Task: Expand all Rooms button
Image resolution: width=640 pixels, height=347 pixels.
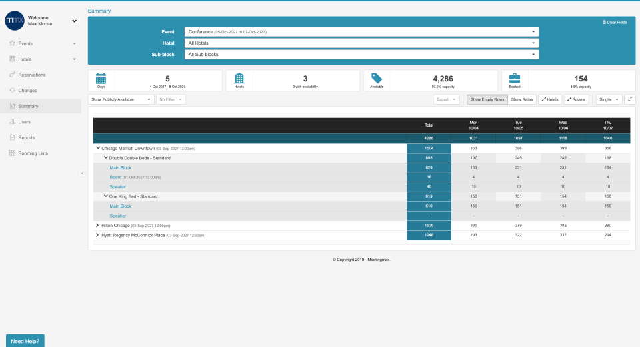Action: point(576,99)
